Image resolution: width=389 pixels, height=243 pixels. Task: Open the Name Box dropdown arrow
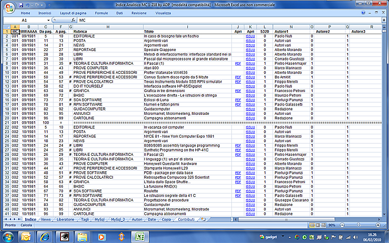48,20
